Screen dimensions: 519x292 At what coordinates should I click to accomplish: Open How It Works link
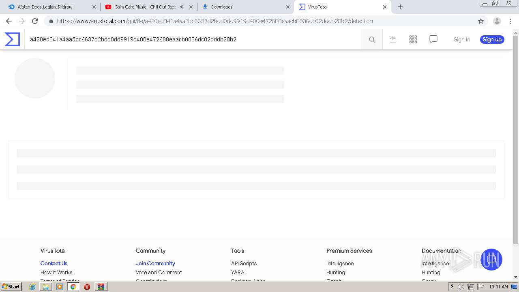56,272
